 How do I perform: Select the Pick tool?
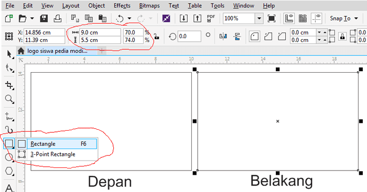(x=9, y=54)
